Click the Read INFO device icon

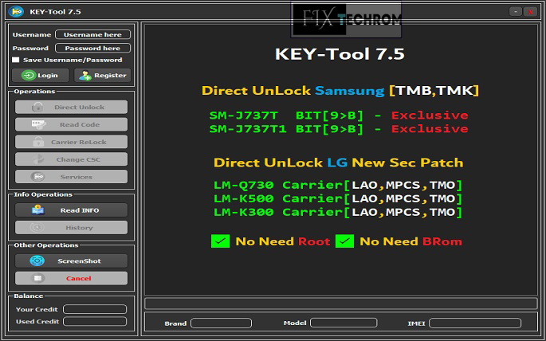37,210
